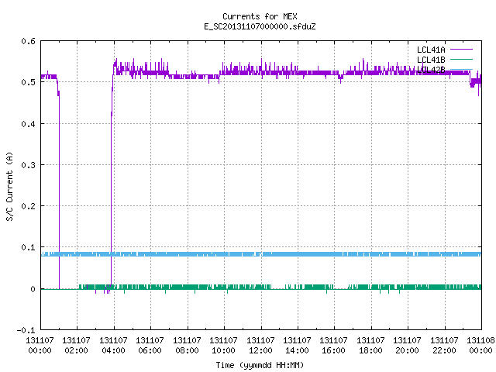This screenshot has width=496, height=372.
Task: Click the purple LCL41A rising edge near 04:00
Action: 112,190
